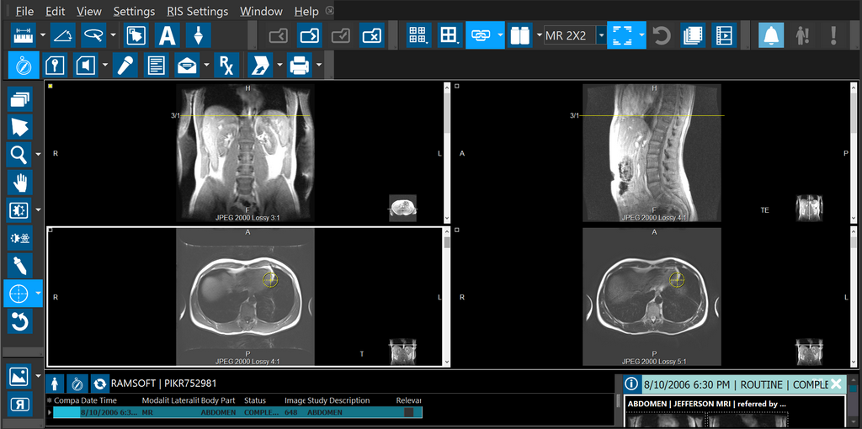Toggle the linked series chain button

pyautogui.click(x=480, y=35)
